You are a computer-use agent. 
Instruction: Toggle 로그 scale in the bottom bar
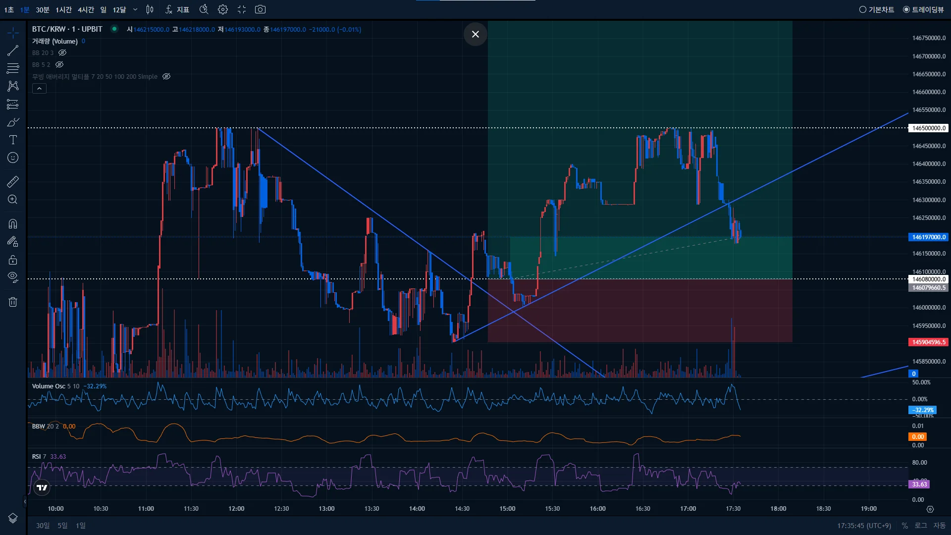click(920, 525)
